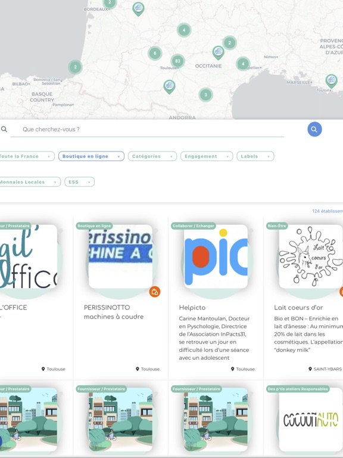Viewport: 343px width, 458px height.
Task: Click the location pin icon on the L'OFFICE card
Action: pyautogui.click(x=43, y=369)
